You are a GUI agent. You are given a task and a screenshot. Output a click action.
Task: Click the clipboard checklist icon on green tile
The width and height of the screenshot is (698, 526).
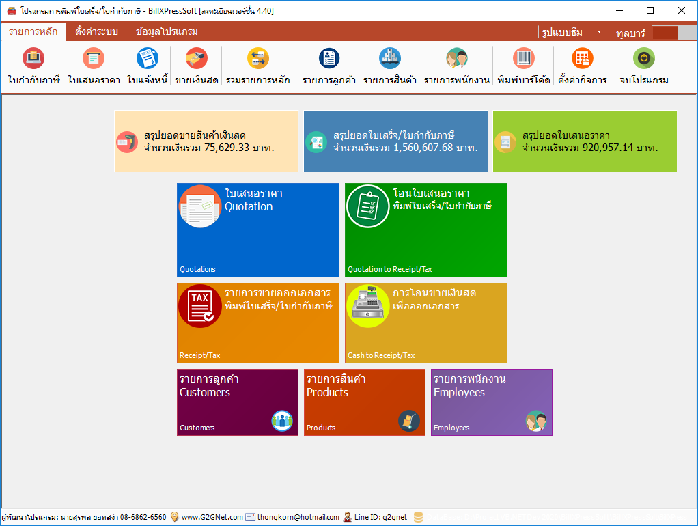click(x=368, y=206)
